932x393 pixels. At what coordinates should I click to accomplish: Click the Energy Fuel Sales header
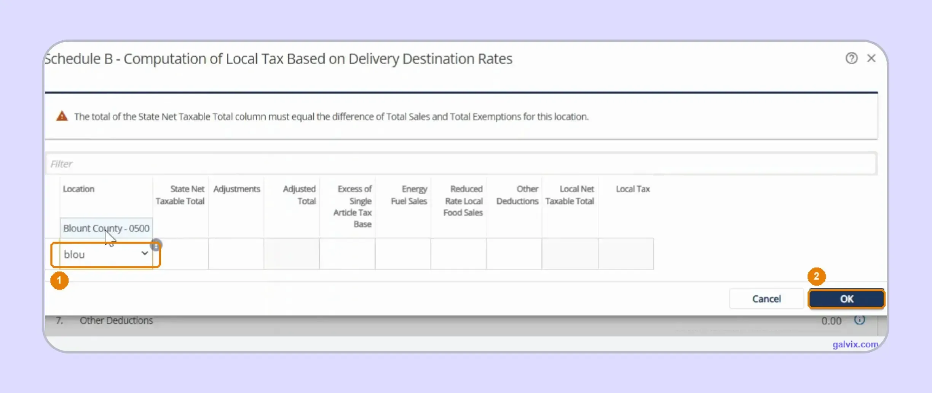(x=409, y=195)
